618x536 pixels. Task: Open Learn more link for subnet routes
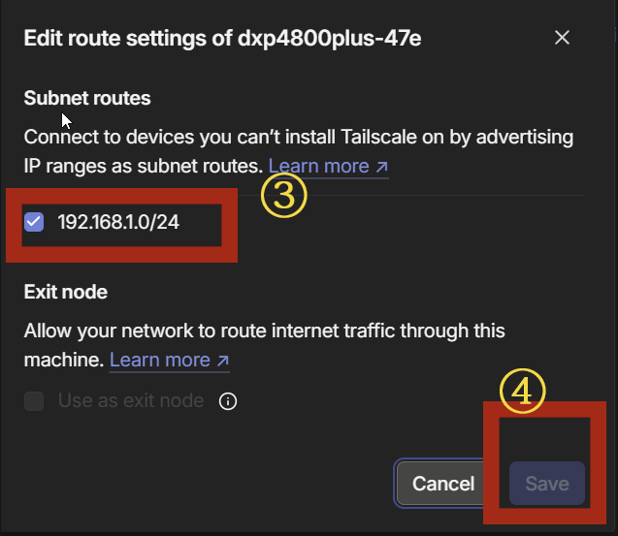pos(328,167)
